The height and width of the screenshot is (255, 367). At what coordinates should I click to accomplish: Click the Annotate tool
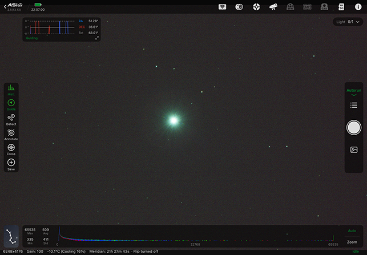pos(11,134)
